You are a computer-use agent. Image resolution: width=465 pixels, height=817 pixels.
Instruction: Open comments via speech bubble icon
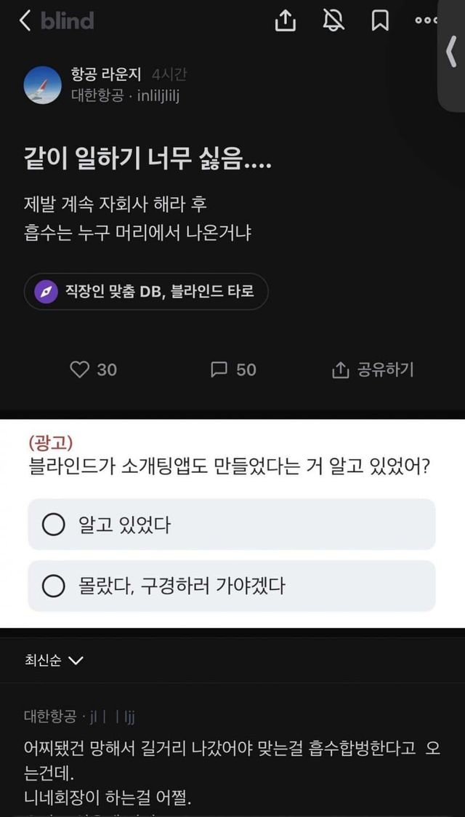click(x=219, y=370)
